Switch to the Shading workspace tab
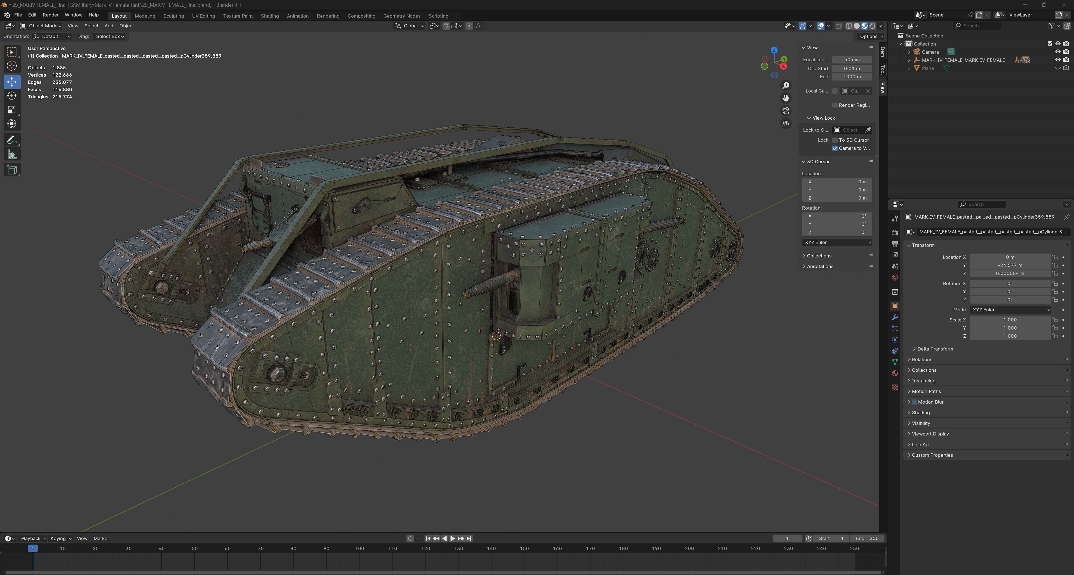 270,16
